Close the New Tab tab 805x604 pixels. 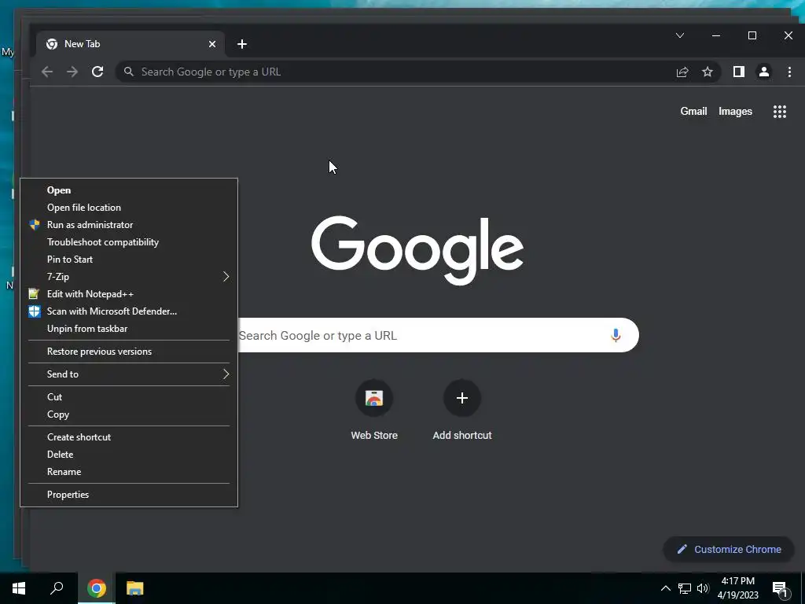[x=212, y=44]
